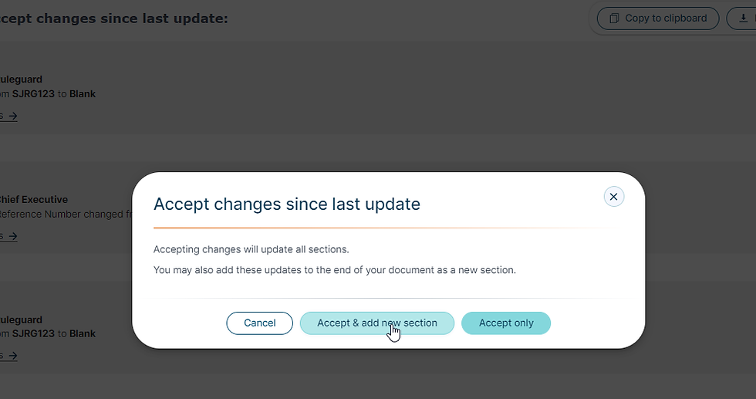Click the first bold Blank value
Screen dimensions: 756x399
83,94
